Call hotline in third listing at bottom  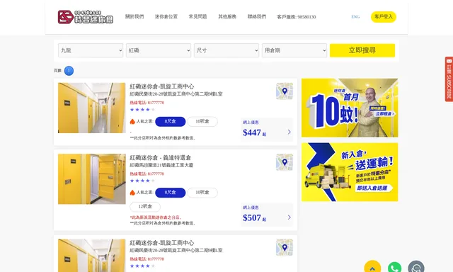pyautogui.click(x=147, y=259)
